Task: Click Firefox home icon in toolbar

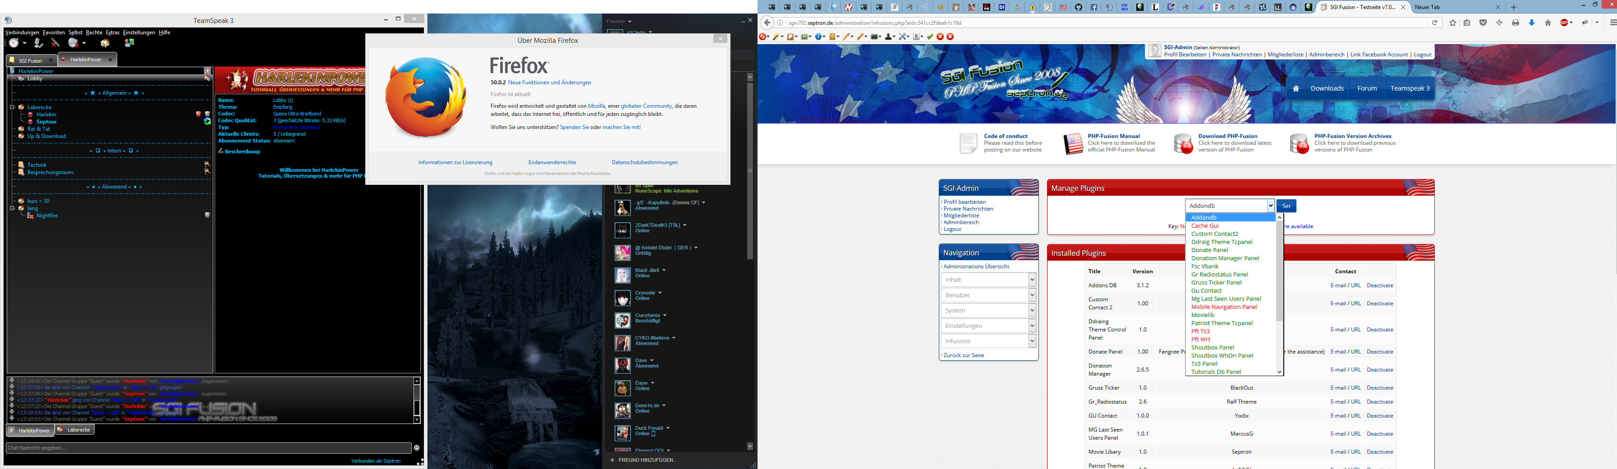Action: point(1548,23)
